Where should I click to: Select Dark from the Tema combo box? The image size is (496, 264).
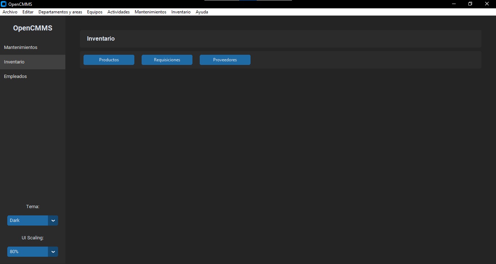pyautogui.click(x=27, y=220)
